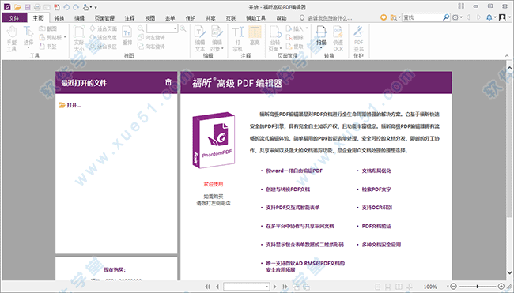Expand the Edit Object (编辑对象) dropdown
The width and height of the screenshot is (514, 293).
click(222, 49)
